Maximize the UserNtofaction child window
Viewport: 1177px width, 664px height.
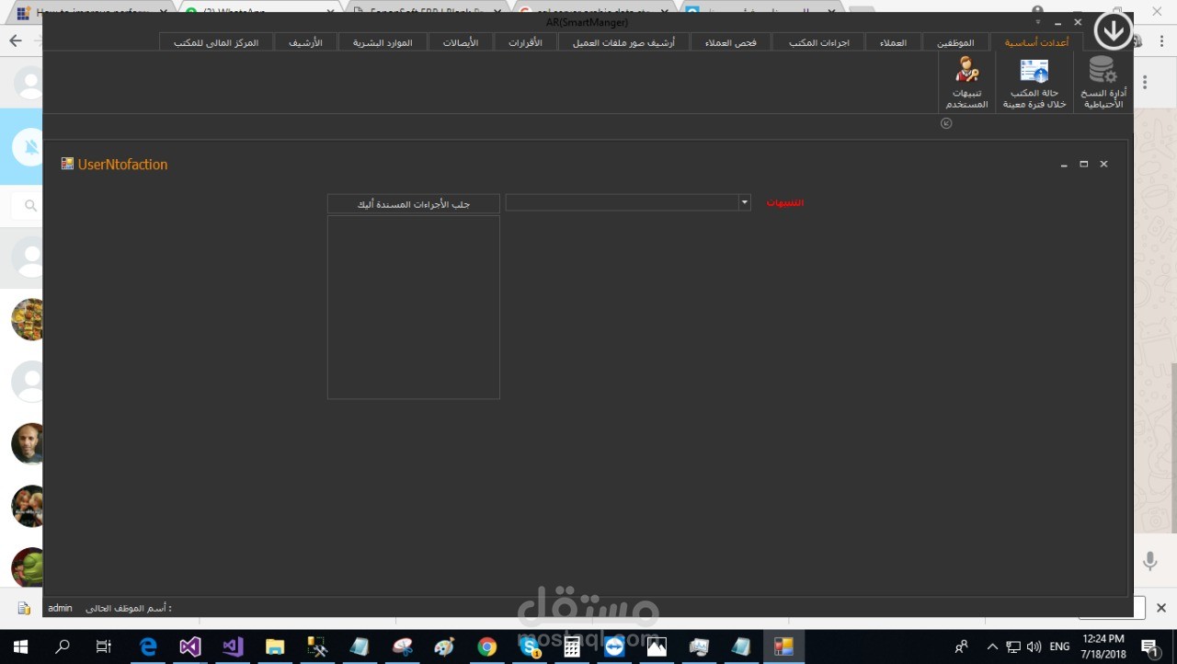pyautogui.click(x=1084, y=164)
